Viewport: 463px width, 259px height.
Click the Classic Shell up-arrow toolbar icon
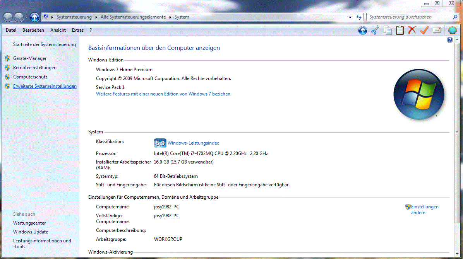363,30
